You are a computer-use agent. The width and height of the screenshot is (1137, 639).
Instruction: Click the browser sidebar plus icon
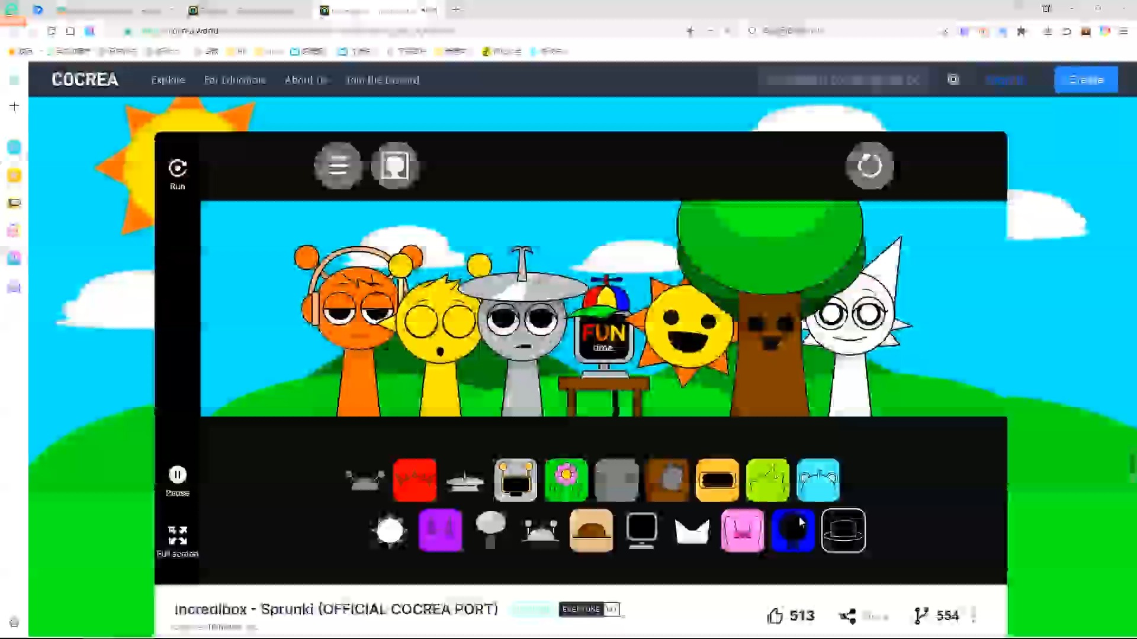point(14,106)
